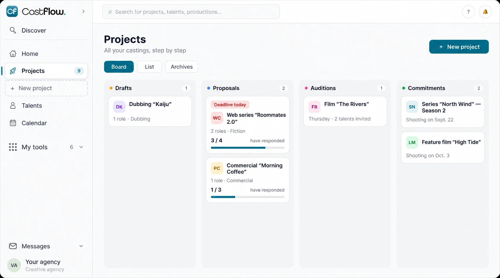This screenshot has height=278, width=500.
Task: Click the SN avatar on North Wind card
Action: pyautogui.click(x=412, y=107)
